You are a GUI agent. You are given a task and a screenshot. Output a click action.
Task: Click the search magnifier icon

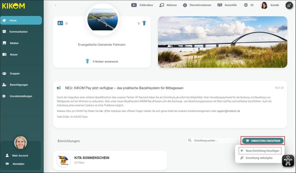click(190, 140)
